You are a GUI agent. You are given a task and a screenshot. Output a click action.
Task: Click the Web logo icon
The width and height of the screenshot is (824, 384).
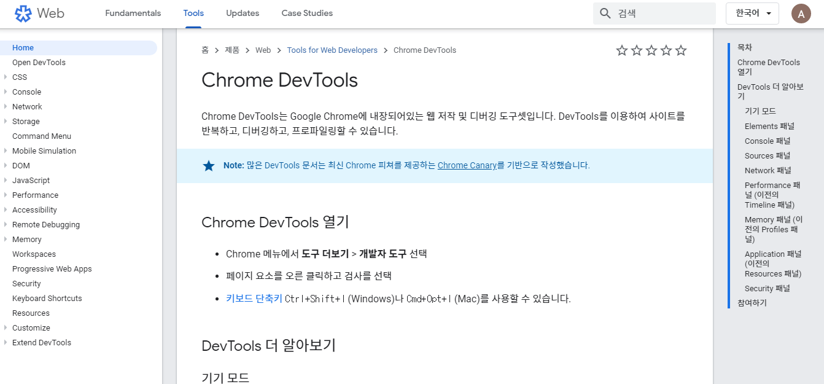coord(23,14)
